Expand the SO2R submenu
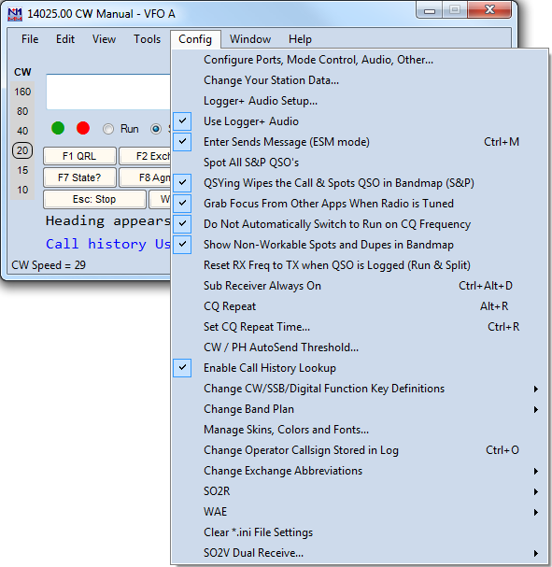Screen dimensions: 552x567 tap(360, 491)
